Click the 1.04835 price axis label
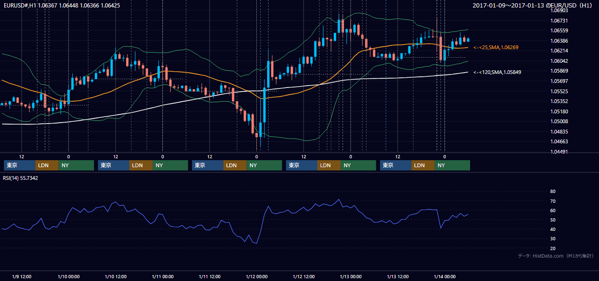Image resolution: width=599 pixels, height=281 pixels. point(559,132)
